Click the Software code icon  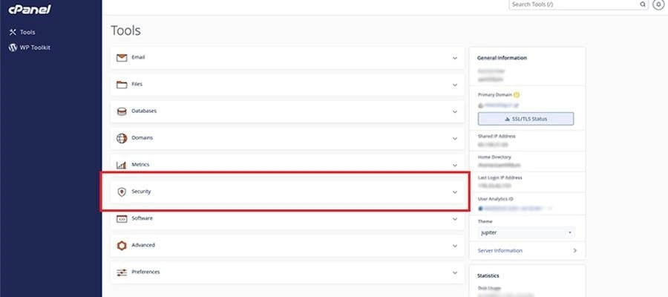coord(122,218)
